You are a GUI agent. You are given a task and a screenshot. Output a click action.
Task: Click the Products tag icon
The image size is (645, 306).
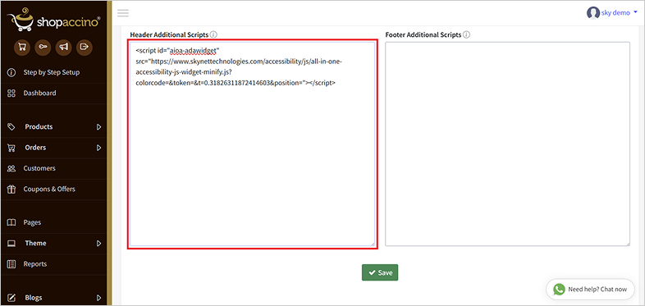pos(11,126)
